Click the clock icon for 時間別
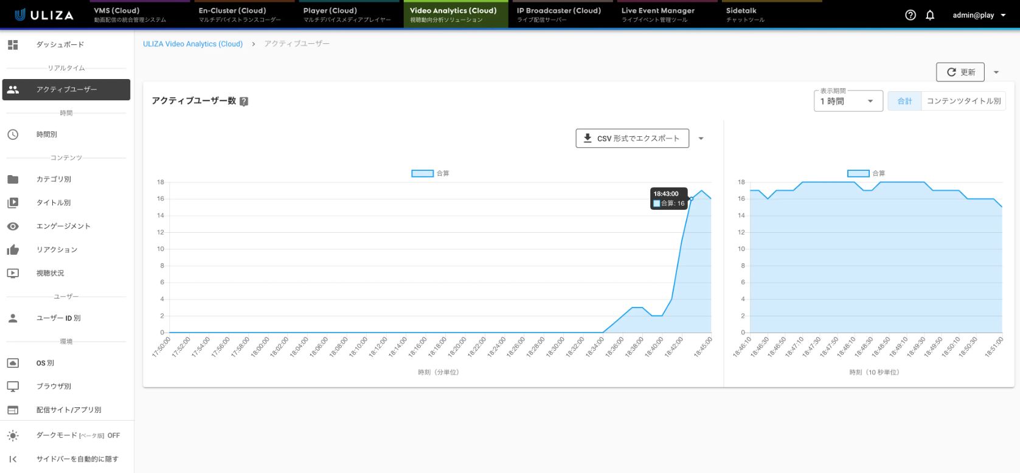 click(13, 134)
